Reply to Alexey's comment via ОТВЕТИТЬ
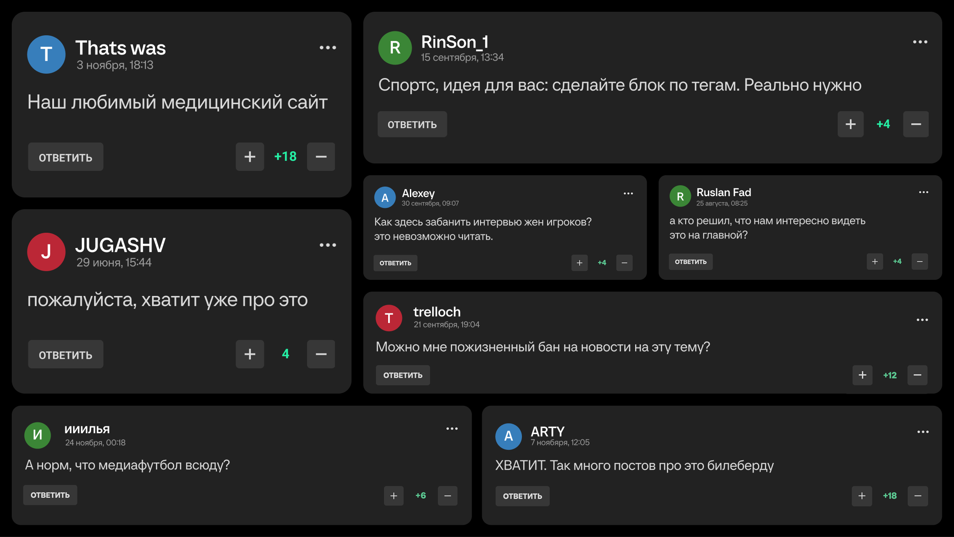The height and width of the screenshot is (537, 954). [395, 263]
